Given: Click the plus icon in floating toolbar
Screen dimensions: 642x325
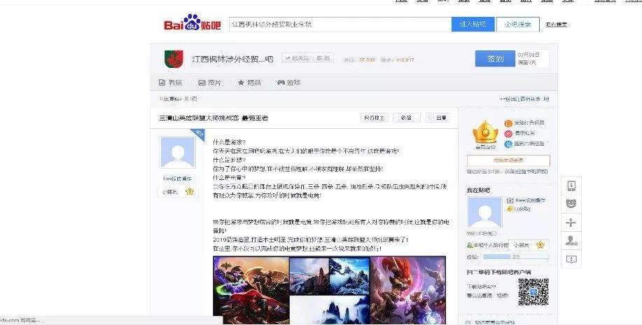Looking at the screenshot, I should (x=571, y=223).
